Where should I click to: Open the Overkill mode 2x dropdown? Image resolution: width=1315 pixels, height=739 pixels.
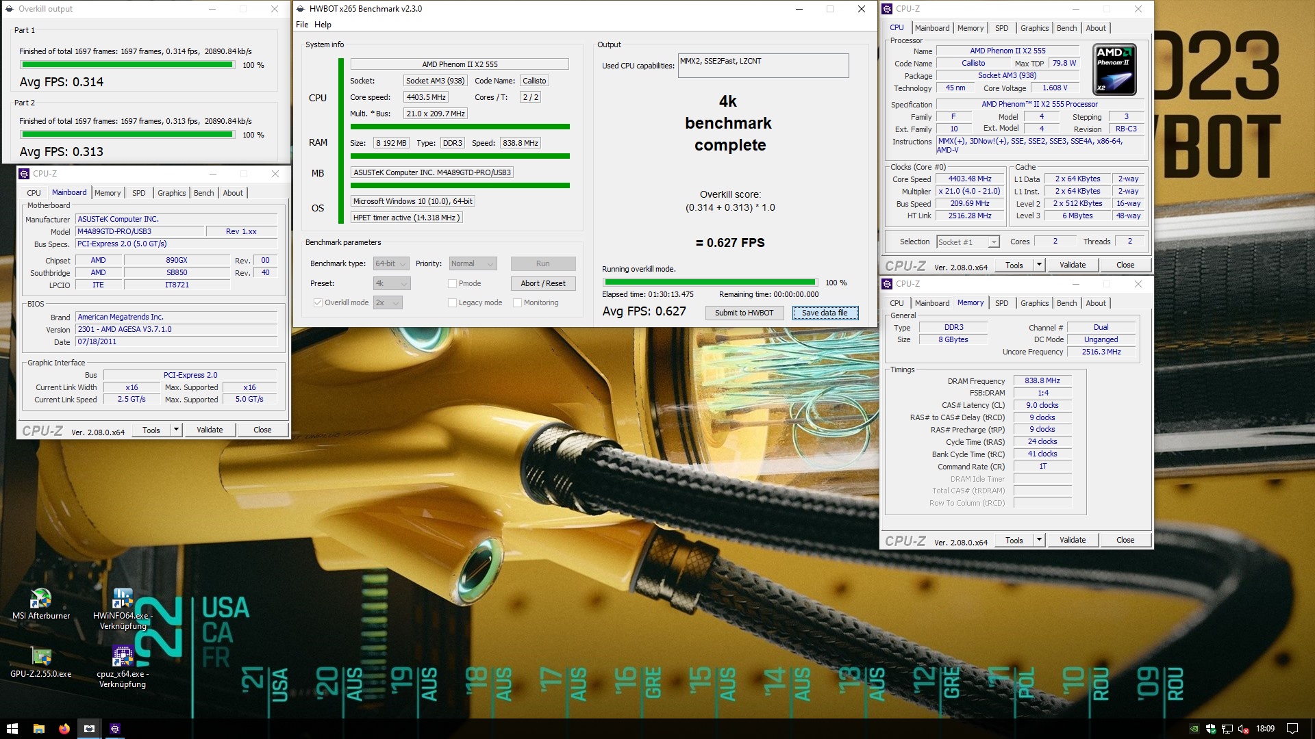(387, 302)
